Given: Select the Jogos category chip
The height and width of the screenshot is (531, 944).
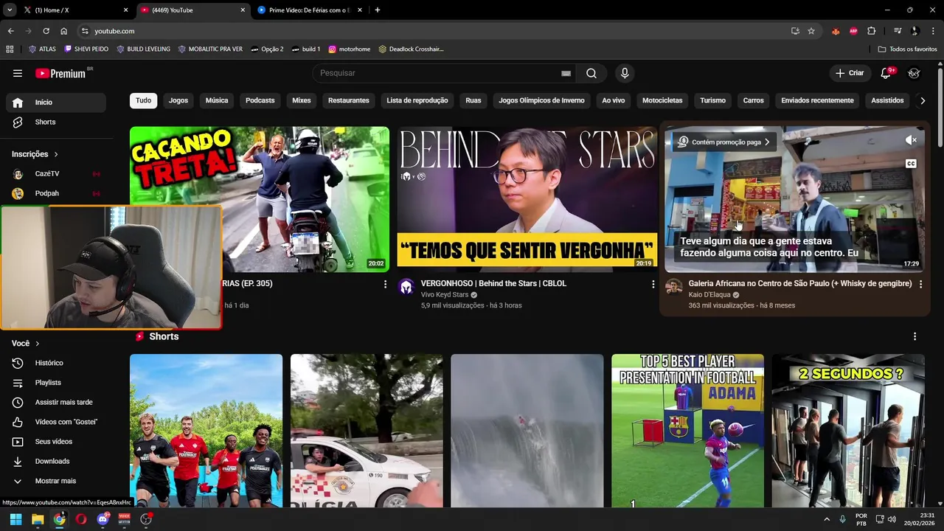Looking at the screenshot, I should point(178,100).
